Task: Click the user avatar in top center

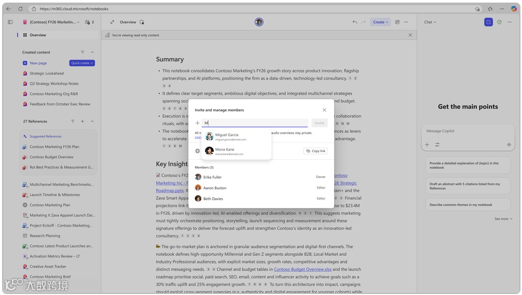Action: (x=259, y=22)
